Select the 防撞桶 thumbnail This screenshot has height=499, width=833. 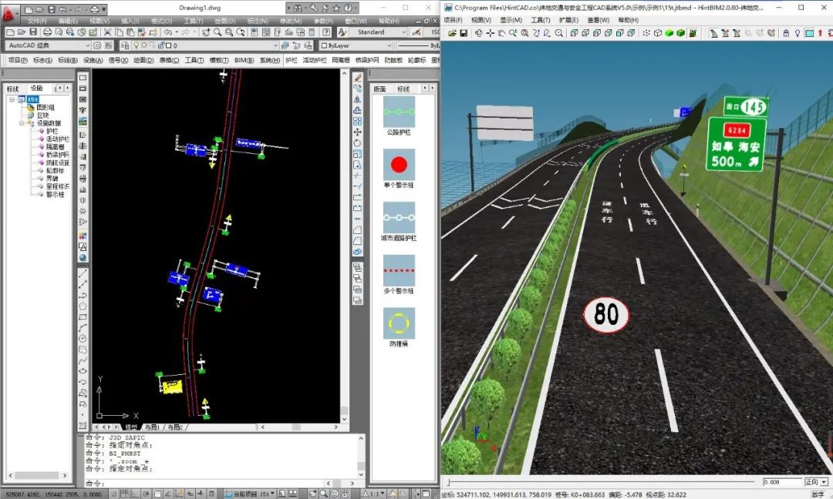399,323
